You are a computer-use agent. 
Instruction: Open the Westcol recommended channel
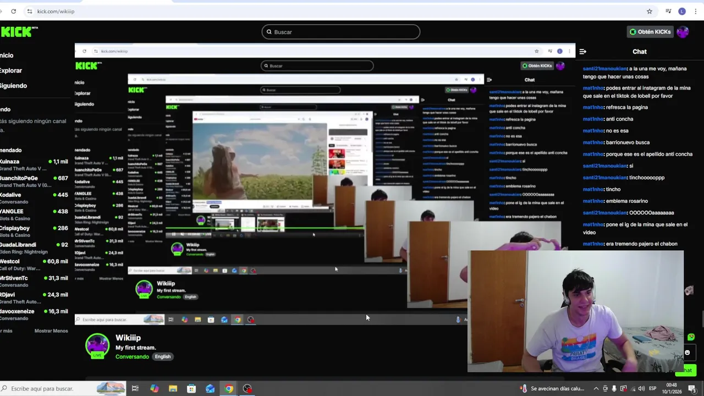pyautogui.click(x=34, y=265)
